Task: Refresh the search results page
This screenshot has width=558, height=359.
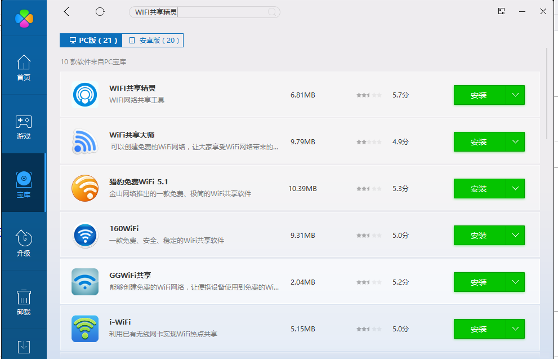Action: (x=100, y=12)
